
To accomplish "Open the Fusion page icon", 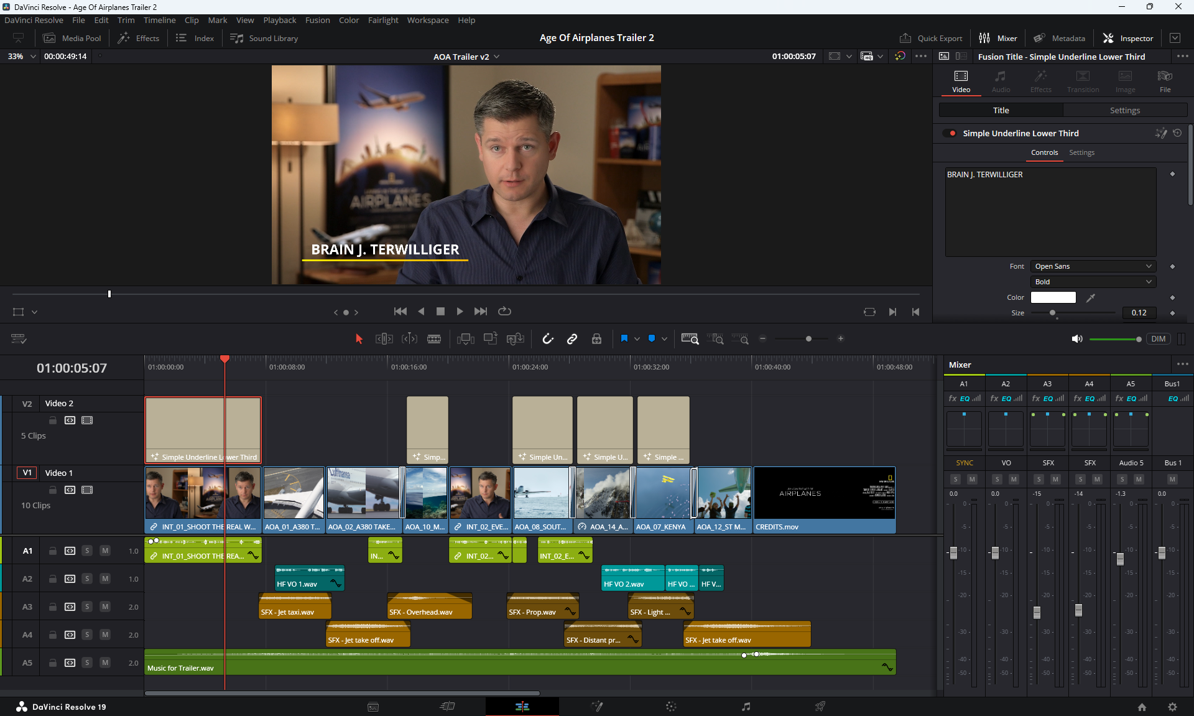I will (x=596, y=707).
